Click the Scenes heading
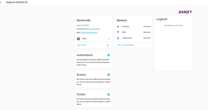 (x=81, y=75)
